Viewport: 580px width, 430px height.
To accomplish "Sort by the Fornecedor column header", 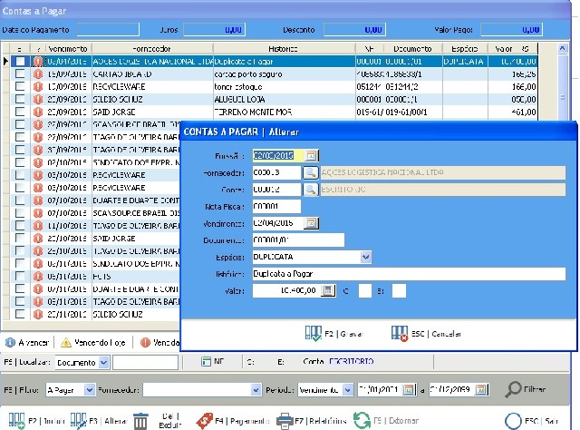I will click(x=150, y=48).
